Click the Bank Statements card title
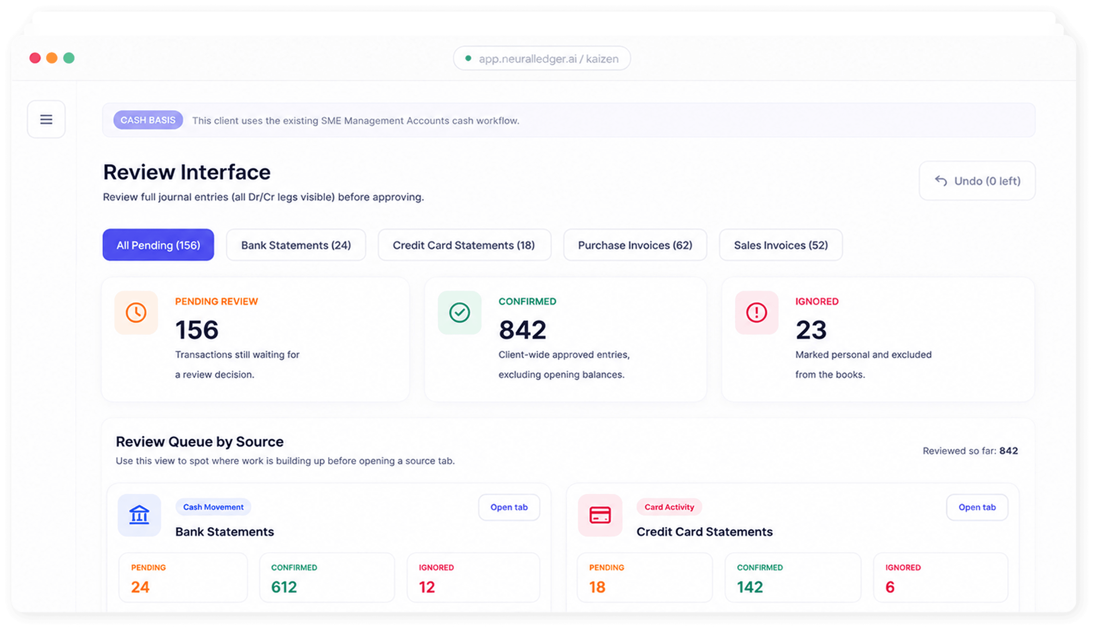Image resolution: width=1094 pixels, height=630 pixels. (224, 532)
